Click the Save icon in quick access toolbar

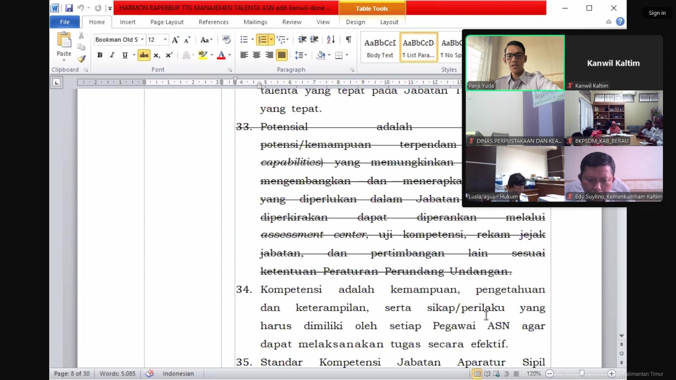[x=69, y=8]
